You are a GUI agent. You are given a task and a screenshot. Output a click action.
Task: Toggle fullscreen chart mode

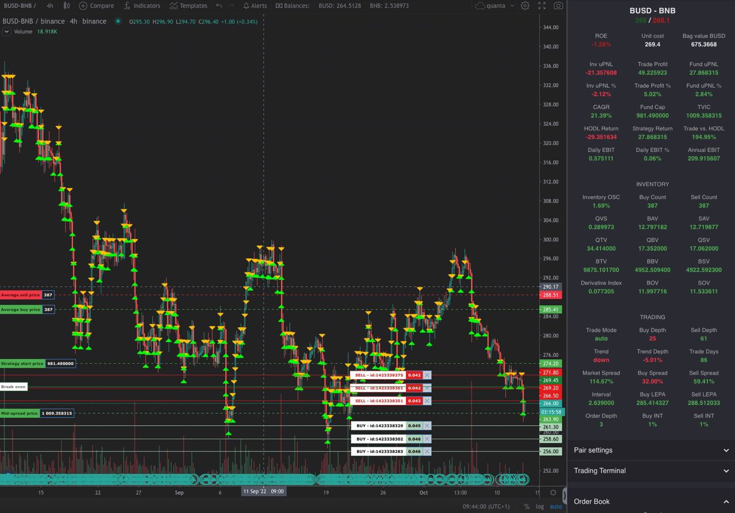(x=541, y=6)
